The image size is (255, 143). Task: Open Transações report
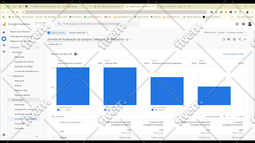tap(19, 128)
